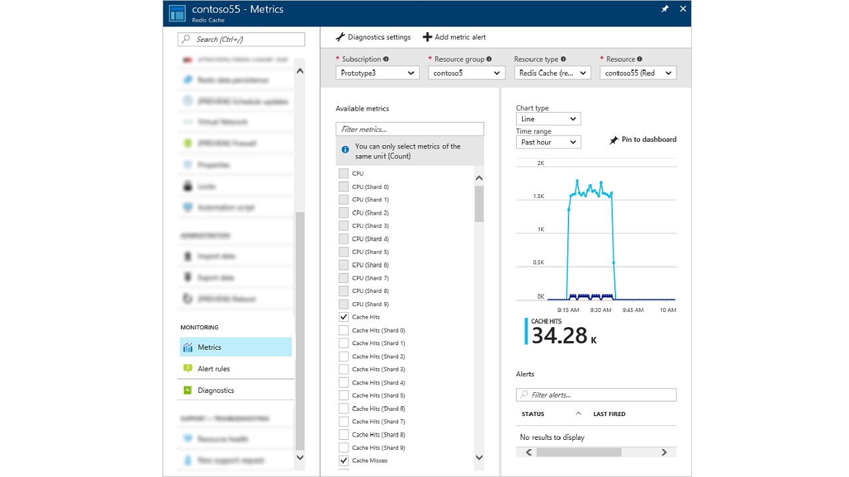
Task: Check the CPU (Shard 4) metric
Action: pyautogui.click(x=344, y=238)
